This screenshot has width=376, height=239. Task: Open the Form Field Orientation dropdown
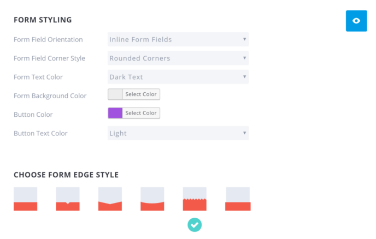coord(178,39)
